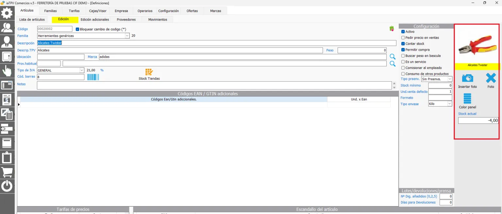
Task: Toggle Es un servicio checkbox
Action: click(403, 62)
